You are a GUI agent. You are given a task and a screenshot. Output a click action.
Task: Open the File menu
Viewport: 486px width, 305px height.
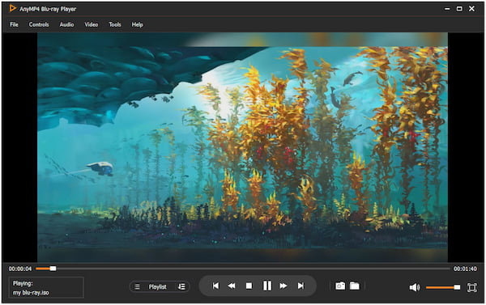click(x=14, y=24)
